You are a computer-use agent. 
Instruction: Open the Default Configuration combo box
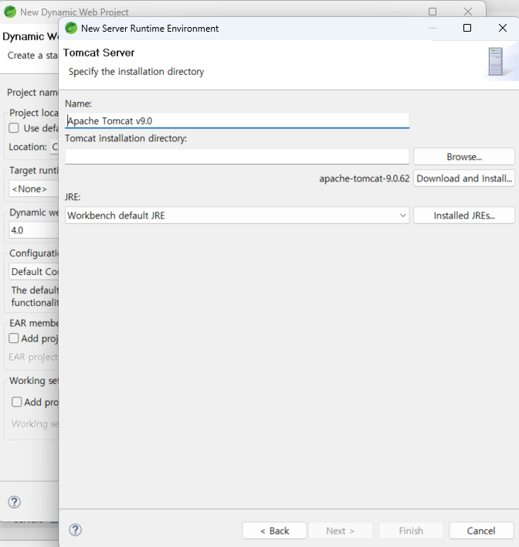tap(33, 271)
